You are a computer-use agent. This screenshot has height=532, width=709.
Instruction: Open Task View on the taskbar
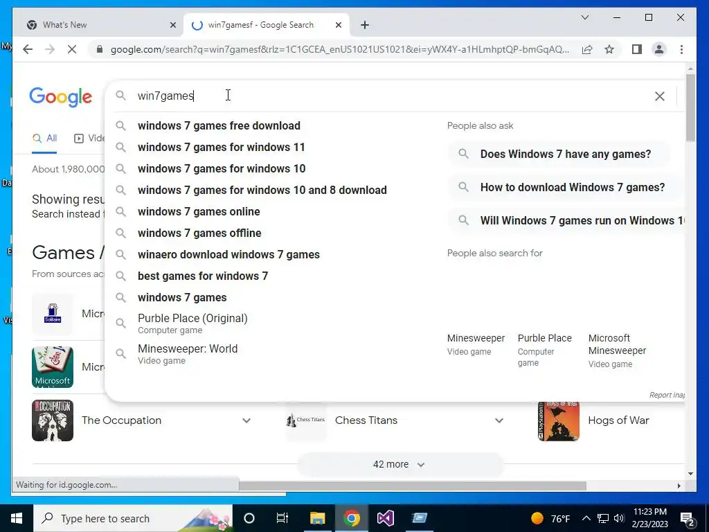pyautogui.click(x=282, y=518)
